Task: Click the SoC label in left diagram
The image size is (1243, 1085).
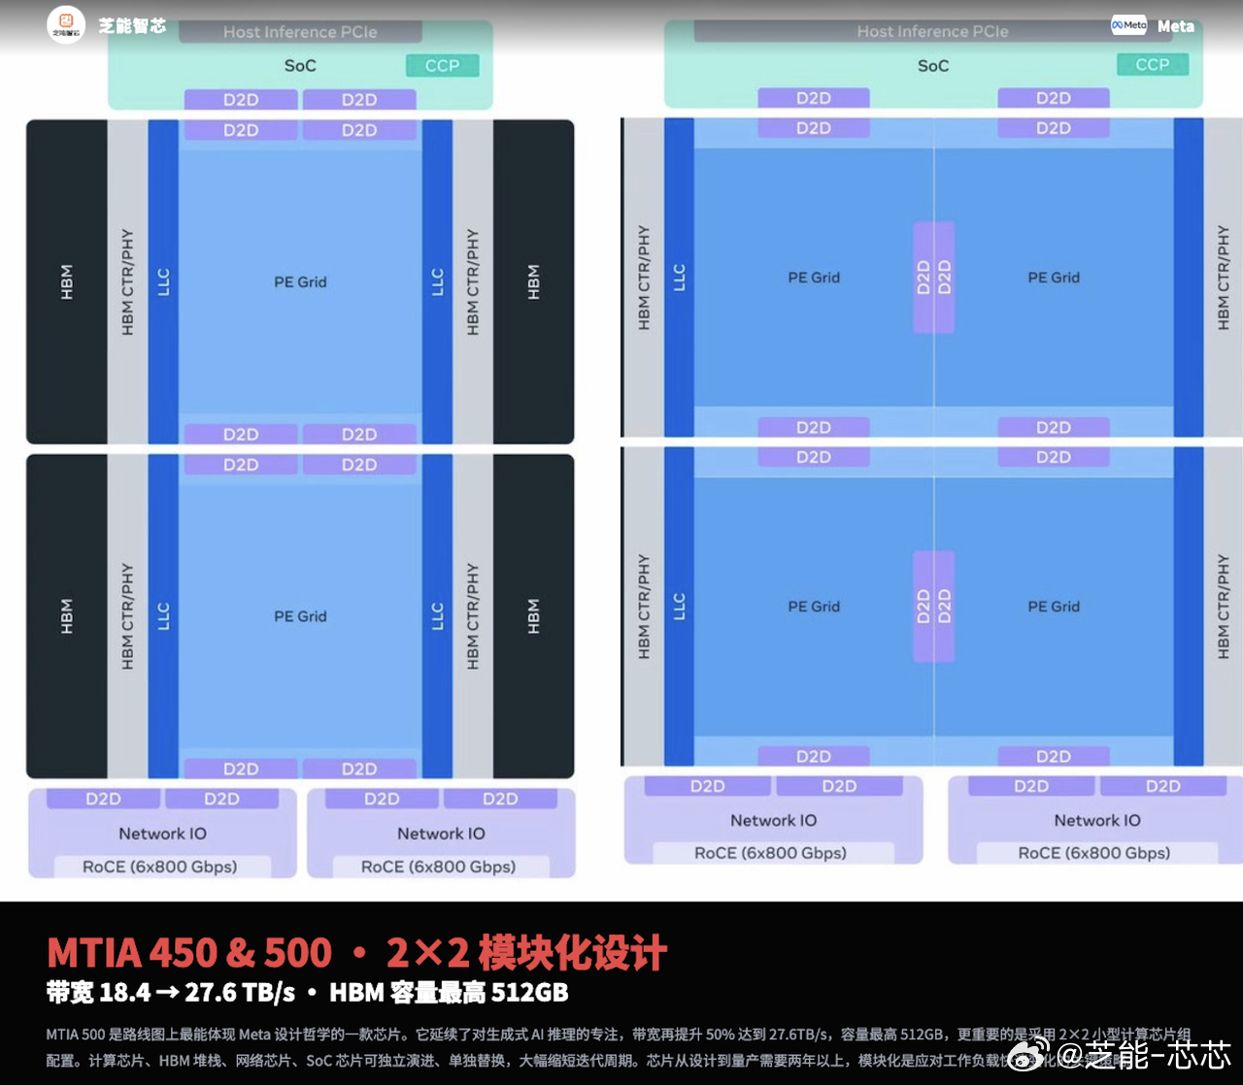Action: [x=300, y=66]
